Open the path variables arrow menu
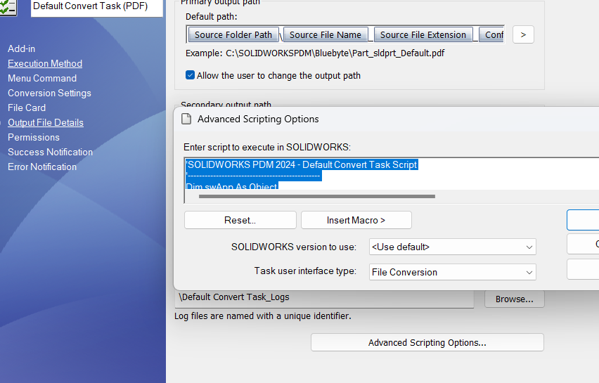 click(523, 34)
